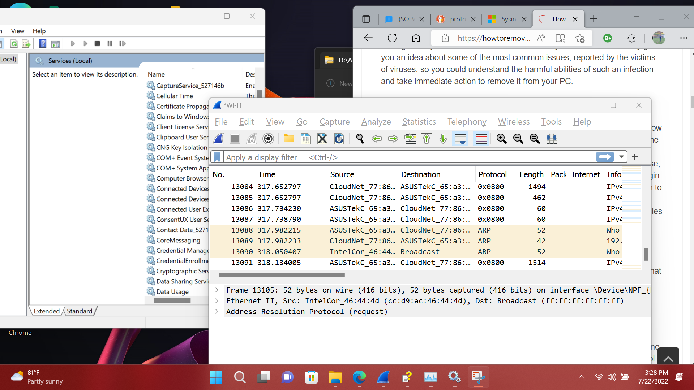Reload the capture file icon
The width and height of the screenshot is (694, 390).
(339, 139)
